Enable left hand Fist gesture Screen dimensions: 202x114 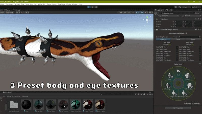[177, 47]
